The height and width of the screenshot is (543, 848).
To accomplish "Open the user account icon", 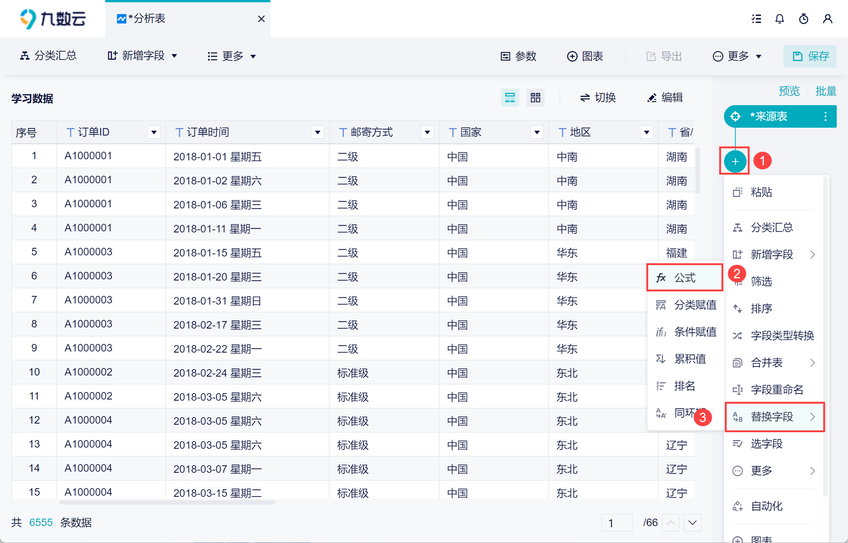I will [827, 19].
